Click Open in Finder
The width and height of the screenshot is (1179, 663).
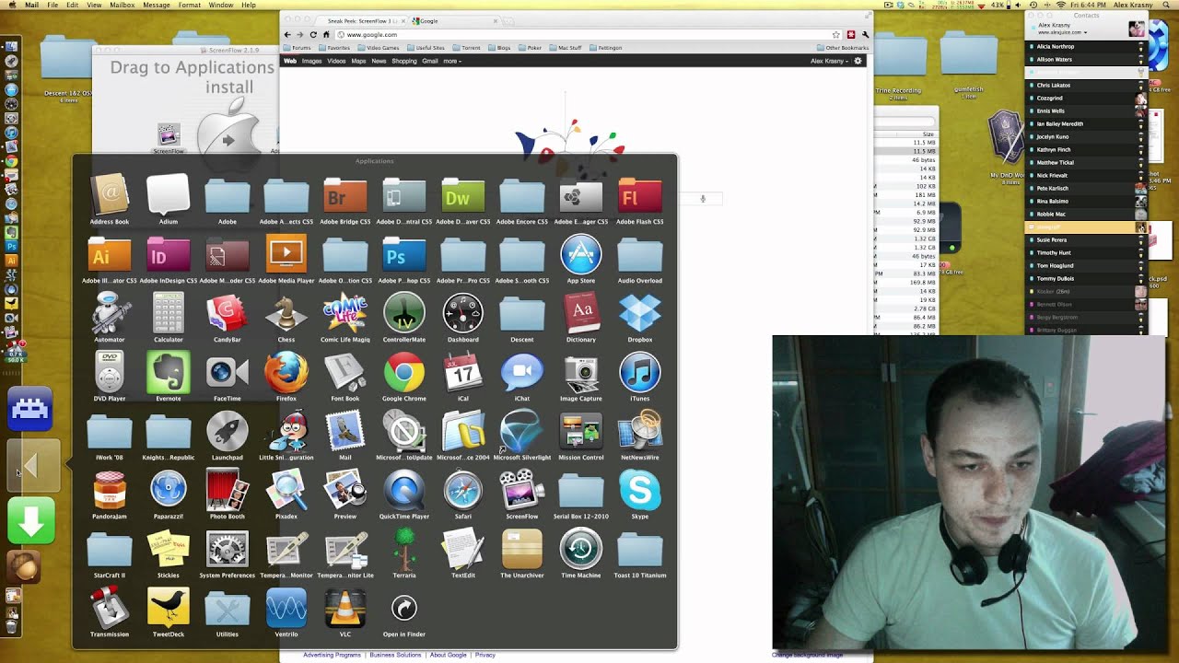(x=404, y=607)
